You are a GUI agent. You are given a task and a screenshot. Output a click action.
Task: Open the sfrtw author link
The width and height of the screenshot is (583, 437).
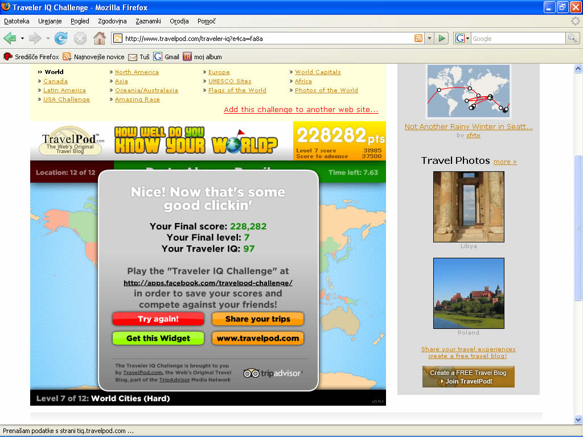pyautogui.click(x=473, y=135)
